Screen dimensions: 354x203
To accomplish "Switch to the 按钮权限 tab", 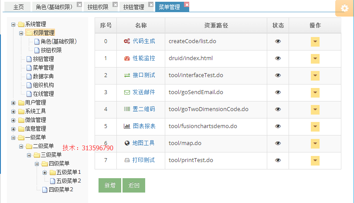I will (98, 7).
